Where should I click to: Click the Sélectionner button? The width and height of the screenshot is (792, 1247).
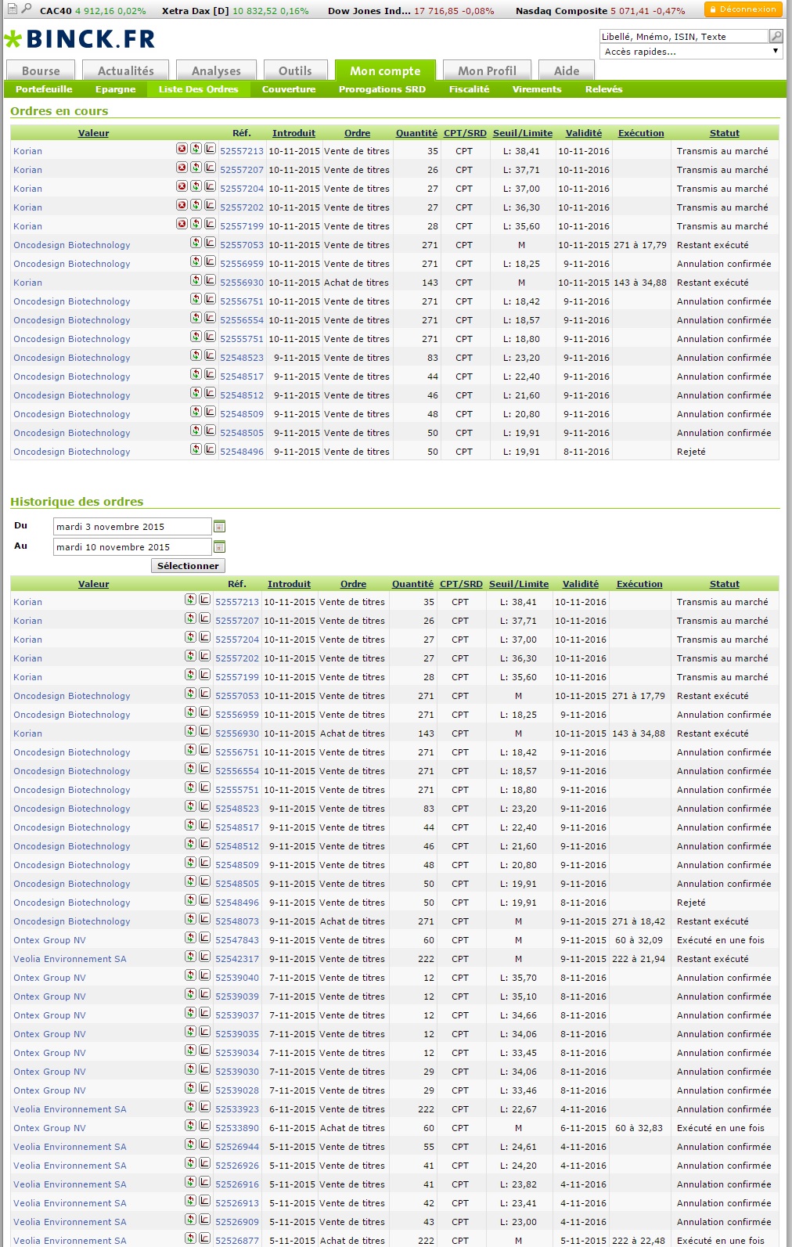188,565
